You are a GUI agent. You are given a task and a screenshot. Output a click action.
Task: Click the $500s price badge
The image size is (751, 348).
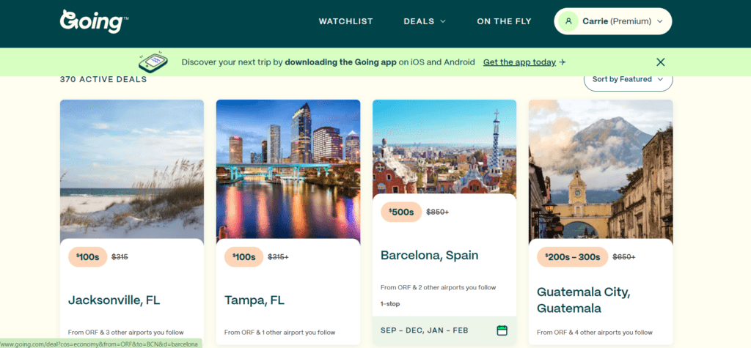click(x=401, y=212)
